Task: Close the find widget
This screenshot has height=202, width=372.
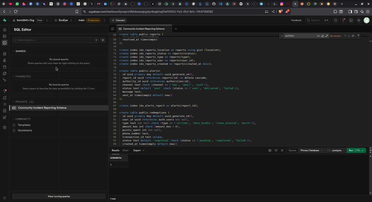Action: pyautogui.click(x=358, y=35)
